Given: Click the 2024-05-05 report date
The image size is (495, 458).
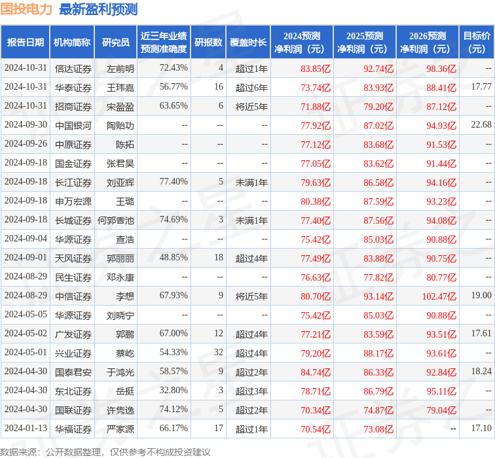Looking at the screenshot, I should coord(26,314).
